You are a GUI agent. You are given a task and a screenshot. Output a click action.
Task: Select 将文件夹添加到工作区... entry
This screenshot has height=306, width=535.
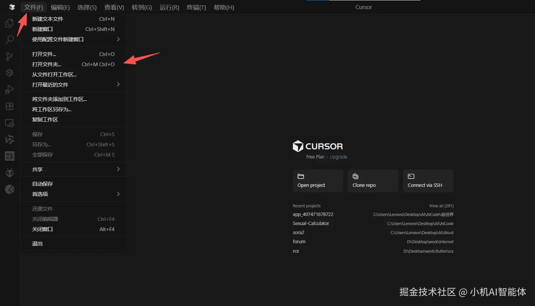[x=73, y=99]
